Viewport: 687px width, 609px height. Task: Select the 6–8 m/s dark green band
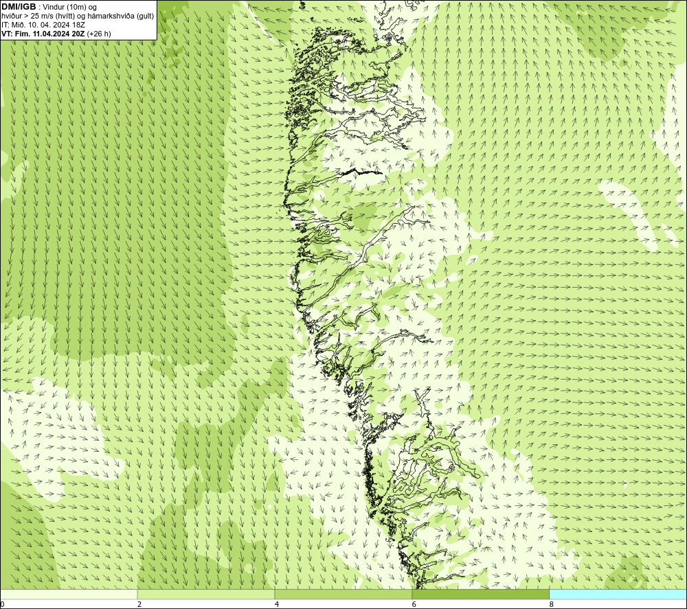481,594
